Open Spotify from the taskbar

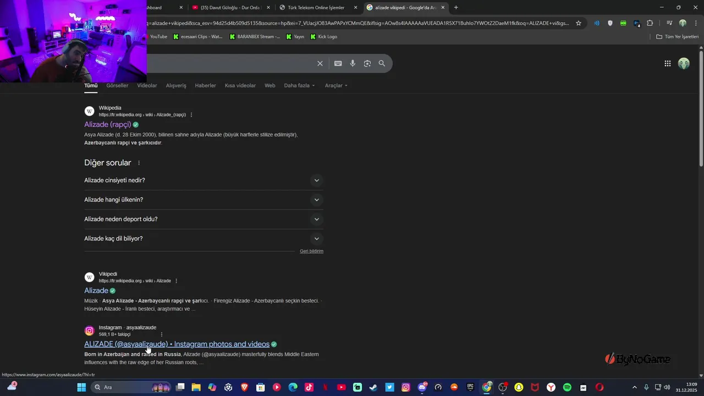[x=567, y=387]
